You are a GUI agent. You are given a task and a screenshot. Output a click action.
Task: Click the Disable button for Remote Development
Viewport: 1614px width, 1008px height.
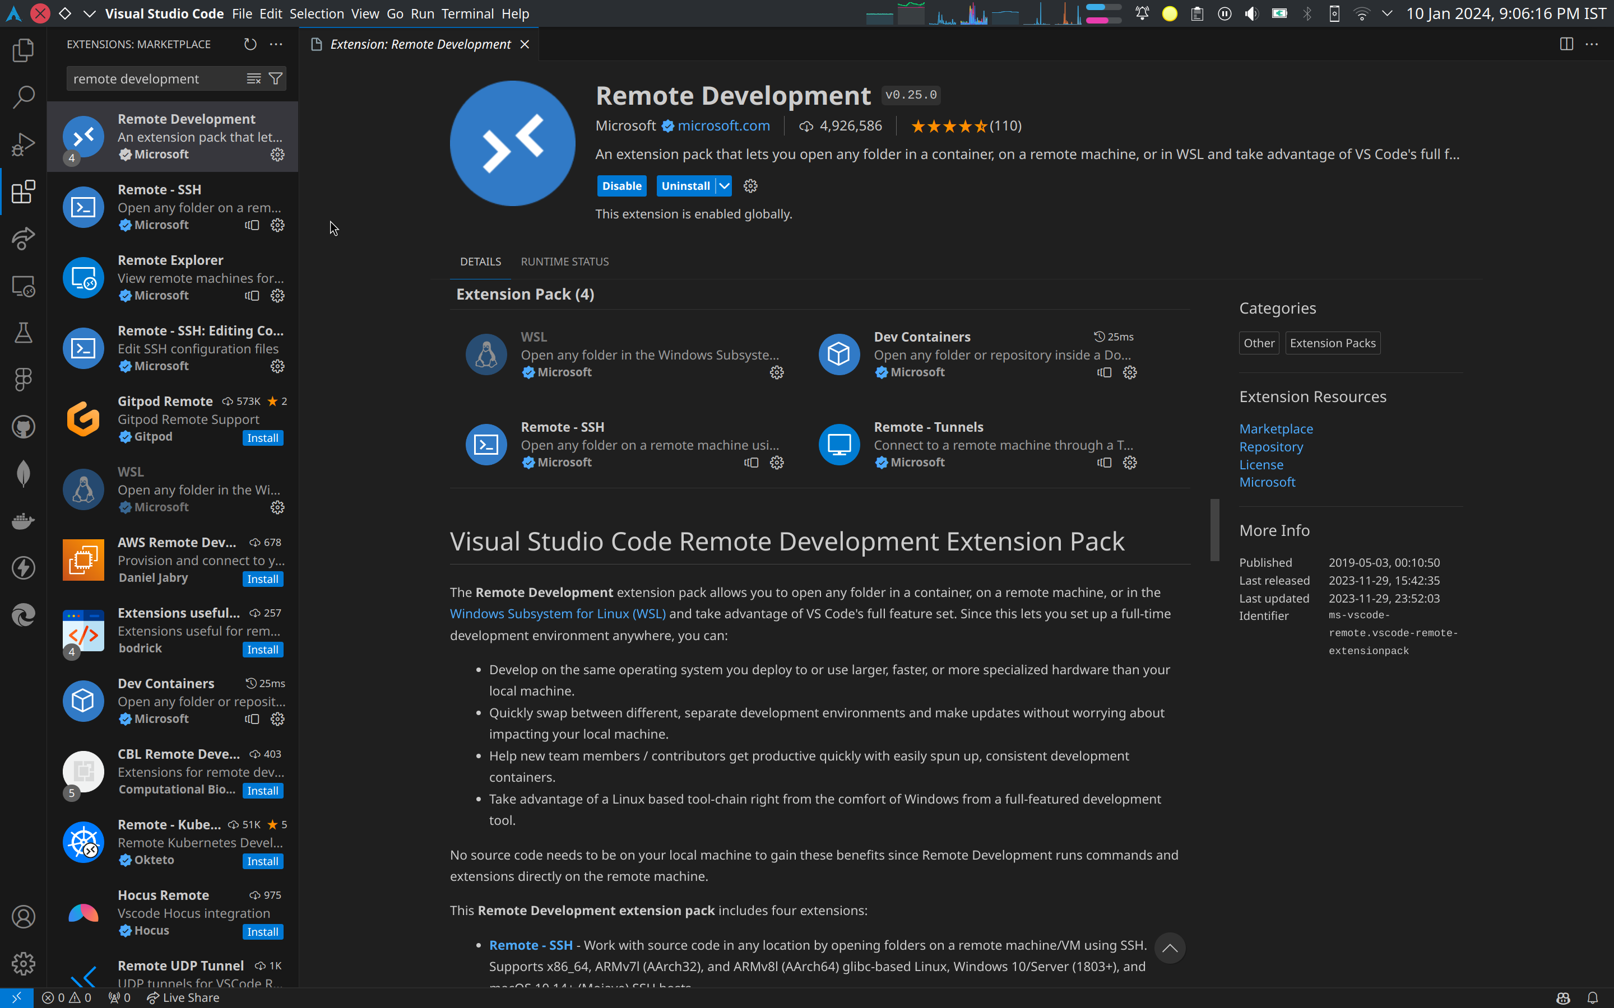(621, 186)
